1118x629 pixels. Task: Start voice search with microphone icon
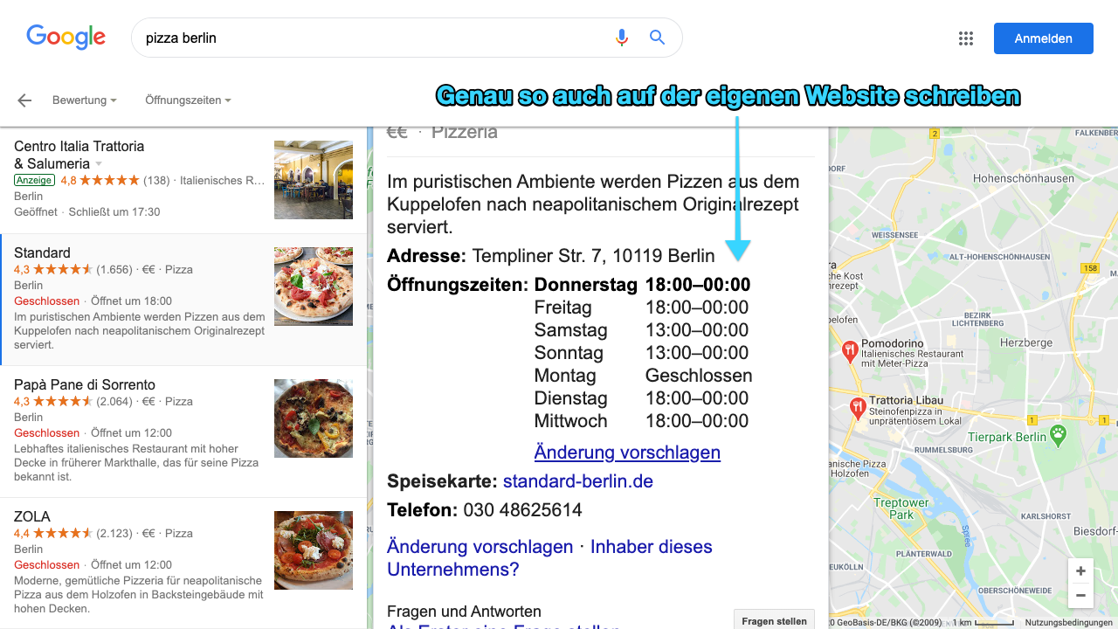(x=622, y=38)
